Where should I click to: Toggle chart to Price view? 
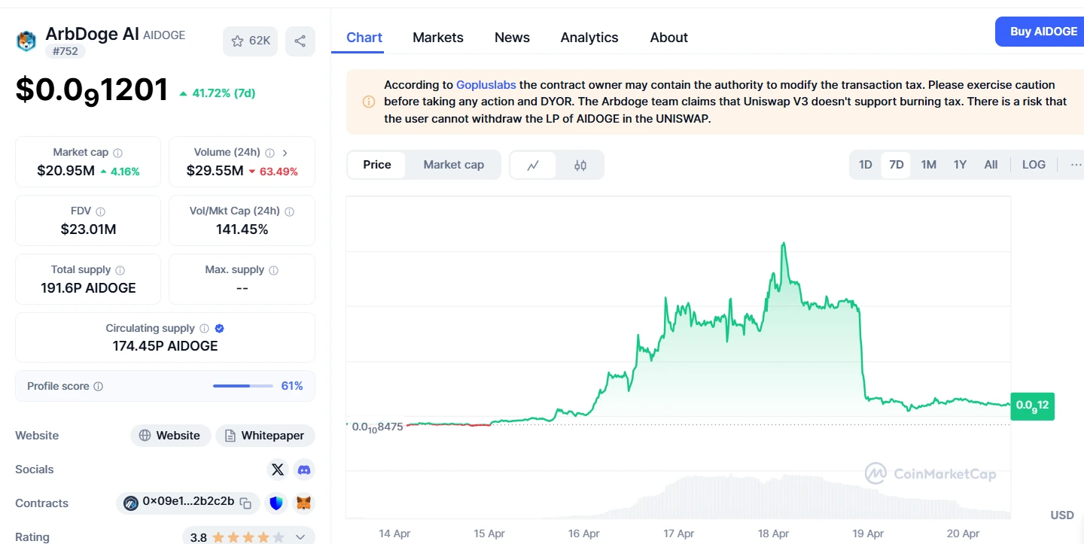[x=377, y=165]
